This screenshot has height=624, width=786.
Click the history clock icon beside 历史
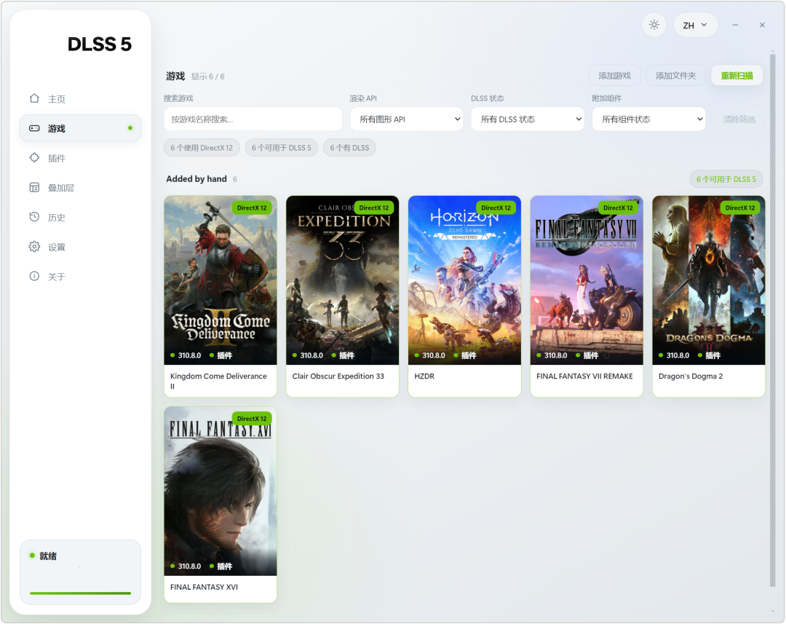[34, 217]
